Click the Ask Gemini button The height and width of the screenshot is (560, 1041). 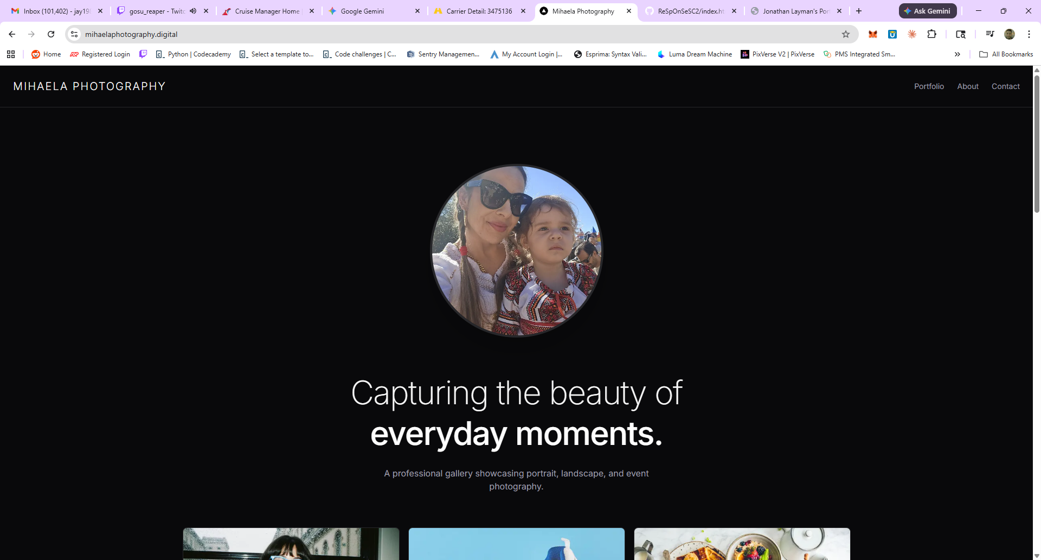pos(928,11)
